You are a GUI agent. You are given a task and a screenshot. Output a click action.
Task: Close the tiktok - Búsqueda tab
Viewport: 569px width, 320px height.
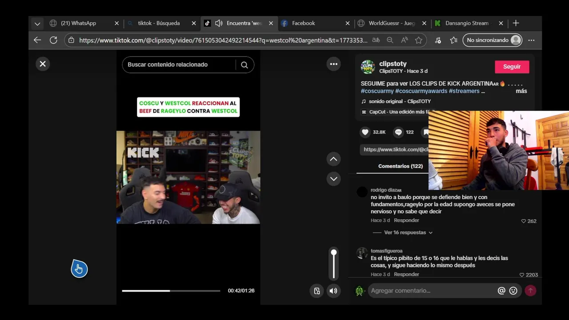pyautogui.click(x=194, y=23)
